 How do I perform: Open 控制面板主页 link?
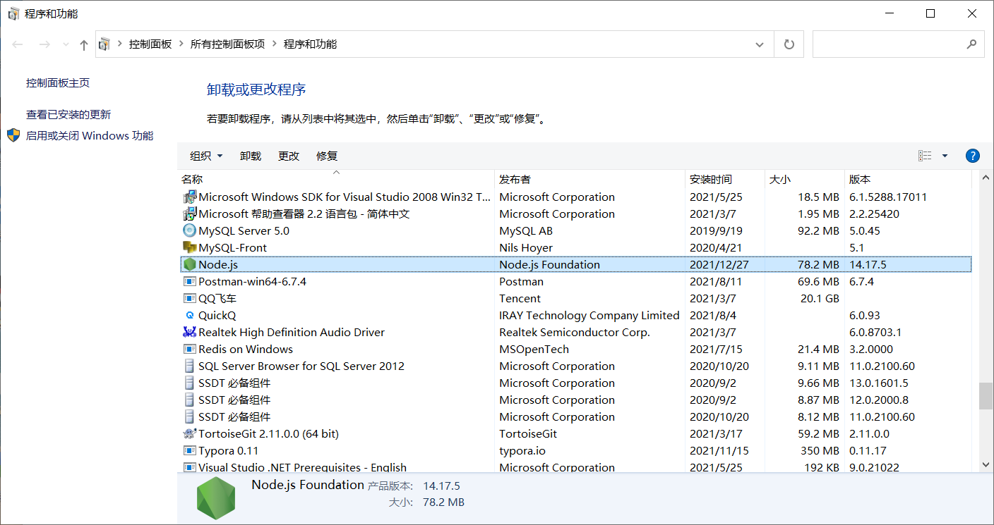(x=58, y=82)
